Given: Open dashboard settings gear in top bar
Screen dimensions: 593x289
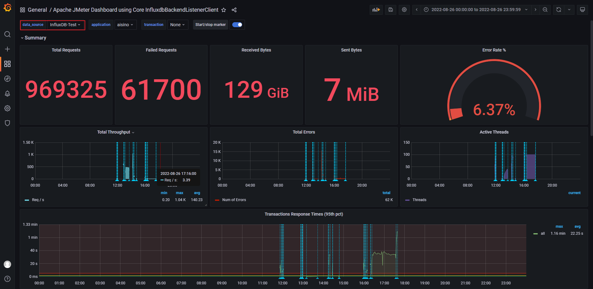Looking at the screenshot, I should pos(404,10).
